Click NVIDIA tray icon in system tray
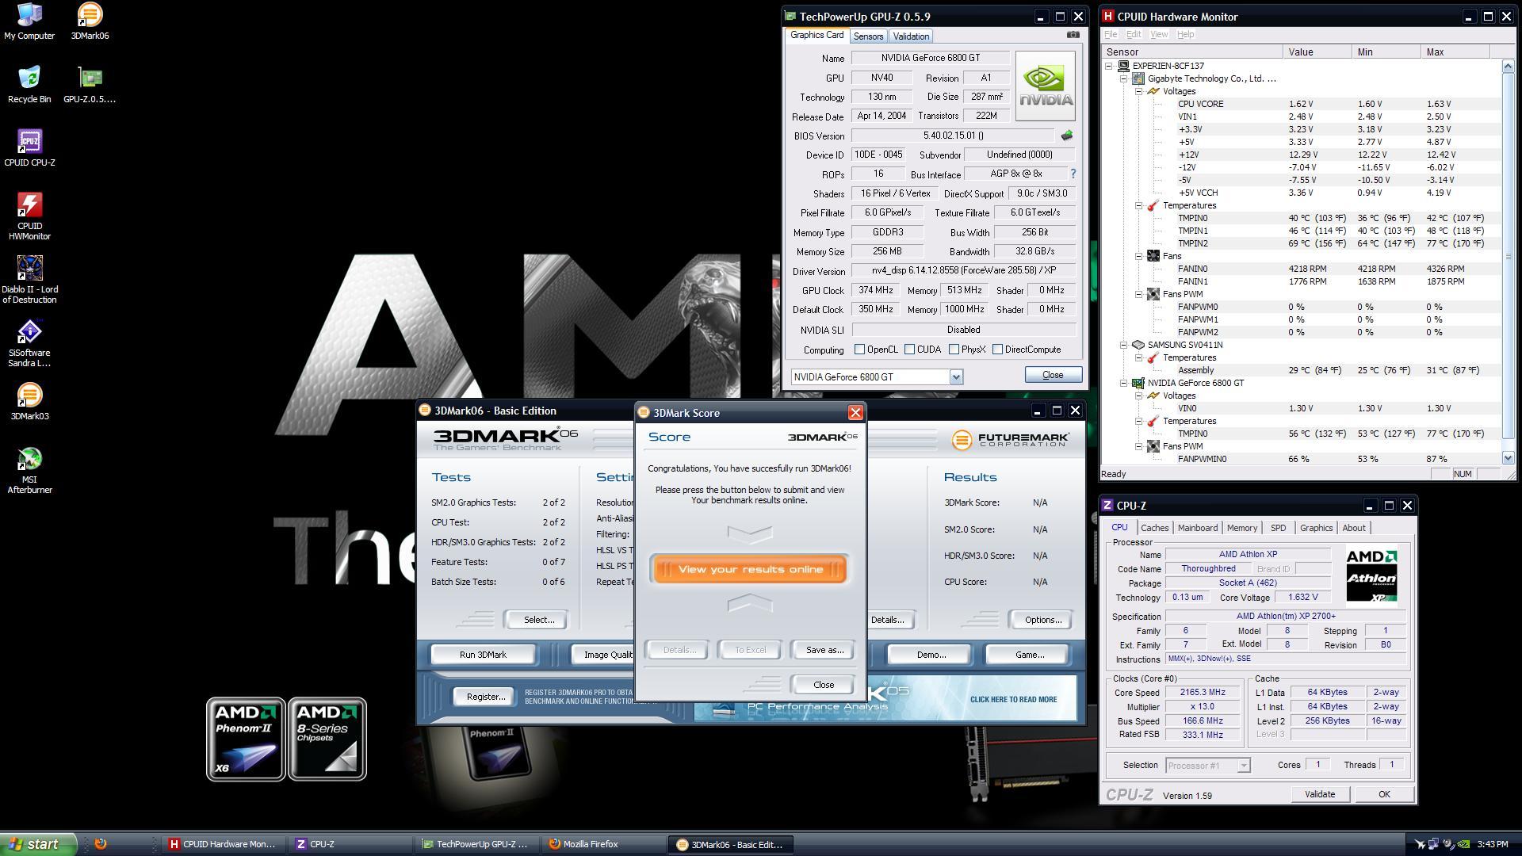The image size is (1522, 856). click(x=1464, y=844)
